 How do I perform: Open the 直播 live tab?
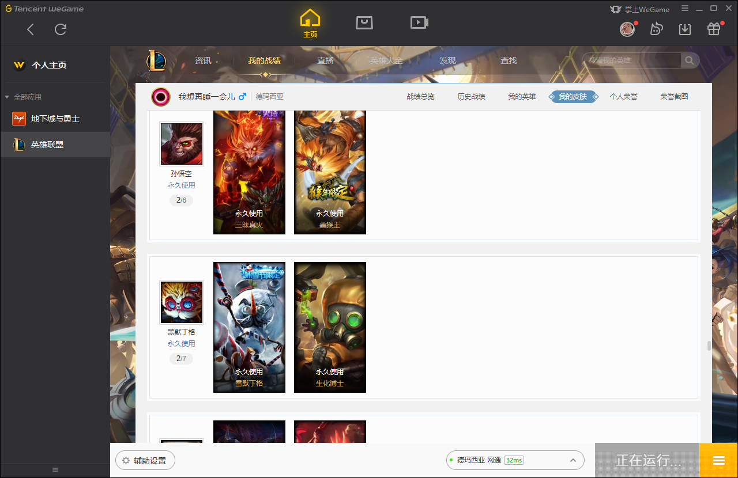tap(325, 60)
